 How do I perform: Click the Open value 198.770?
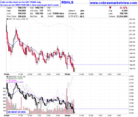click(x=22, y=8)
